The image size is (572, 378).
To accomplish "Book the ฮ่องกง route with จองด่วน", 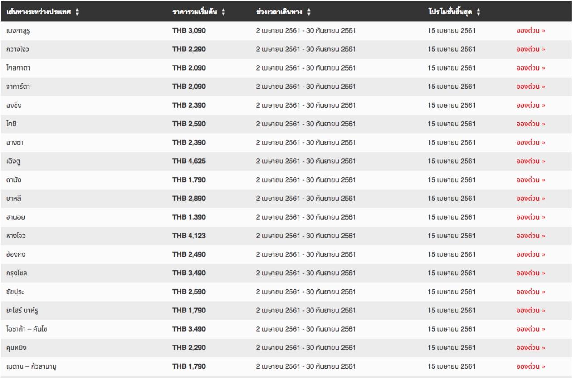I will (x=531, y=255).
